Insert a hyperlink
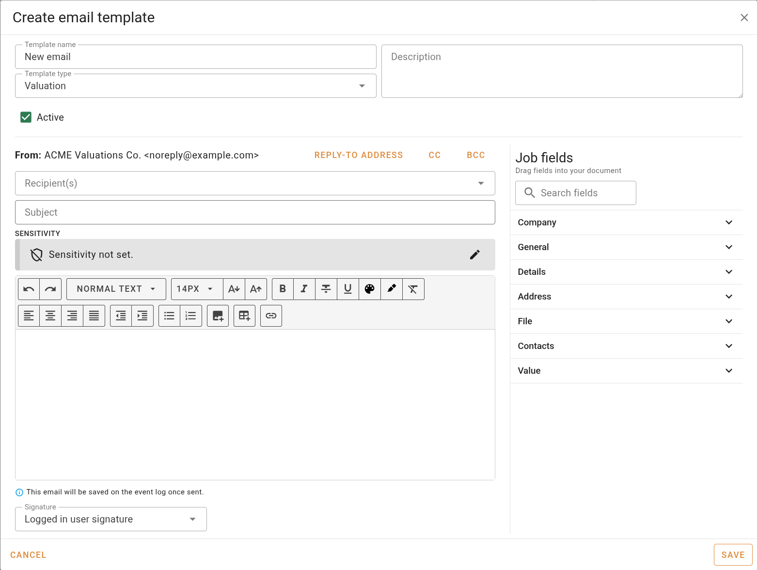 pyautogui.click(x=271, y=316)
